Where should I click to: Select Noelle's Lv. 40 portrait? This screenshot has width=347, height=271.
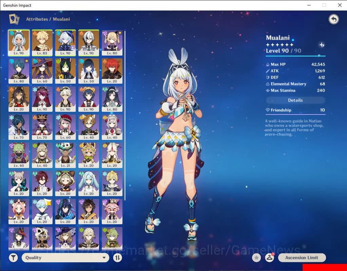[x=112, y=127]
